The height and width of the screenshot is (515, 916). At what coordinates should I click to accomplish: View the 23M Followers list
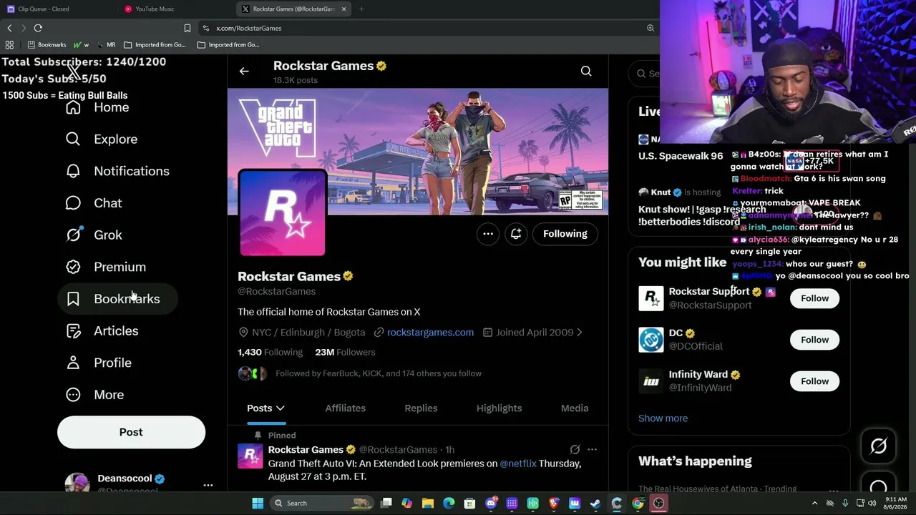pyautogui.click(x=345, y=353)
